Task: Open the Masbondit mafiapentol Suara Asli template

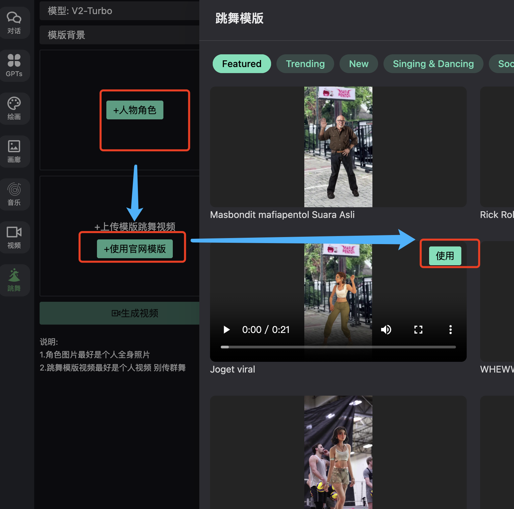Action: point(338,147)
